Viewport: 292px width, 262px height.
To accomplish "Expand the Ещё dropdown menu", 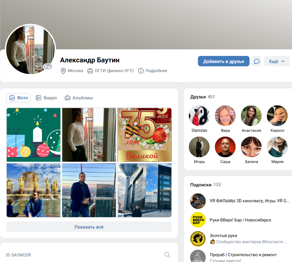I will pos(276,61).
